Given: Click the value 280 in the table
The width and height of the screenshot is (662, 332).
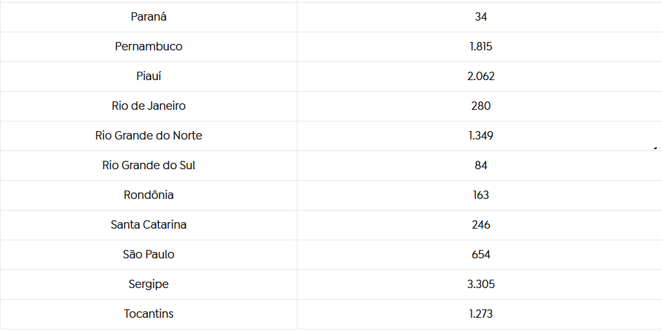Looking at the screenshot, I should point(481,106).
